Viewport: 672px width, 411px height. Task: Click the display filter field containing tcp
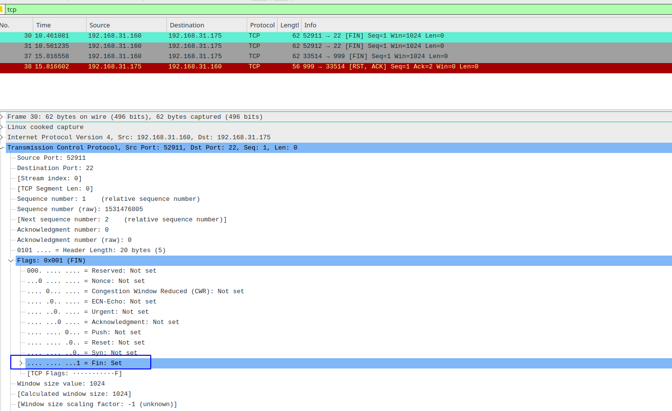tap(338, 9)
